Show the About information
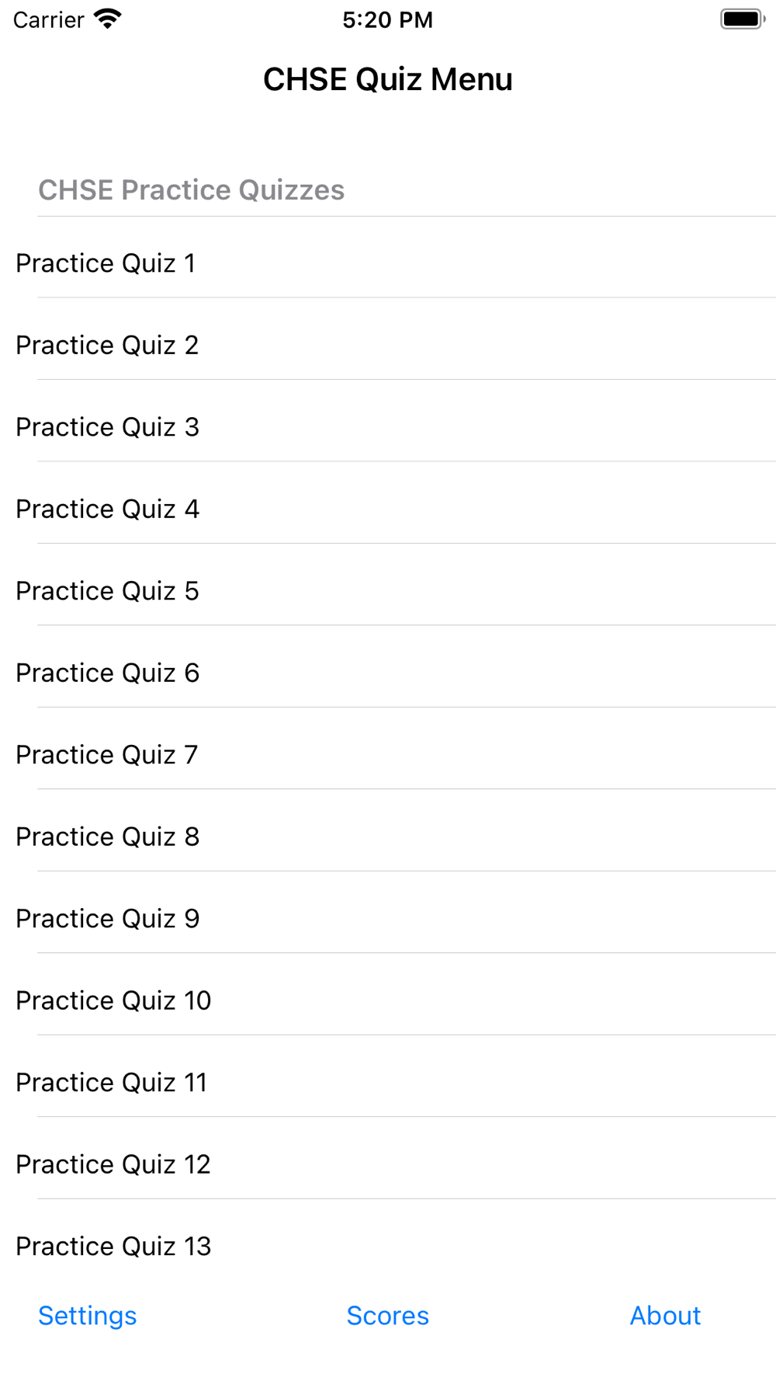The width and height of the screenshot is (776, 1381). coord(665,1316)
